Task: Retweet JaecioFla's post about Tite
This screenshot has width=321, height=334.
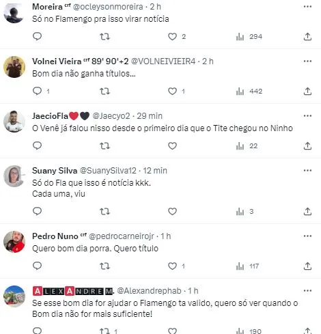Action: [104, 146]
